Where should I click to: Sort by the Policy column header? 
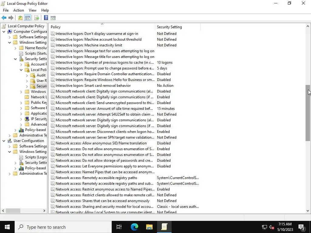pyautogui.click(x=102, y=27)
